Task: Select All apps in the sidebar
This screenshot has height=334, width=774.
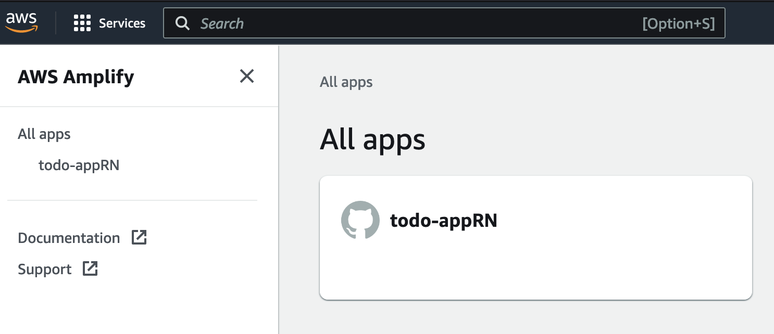Action: [44, 134]
